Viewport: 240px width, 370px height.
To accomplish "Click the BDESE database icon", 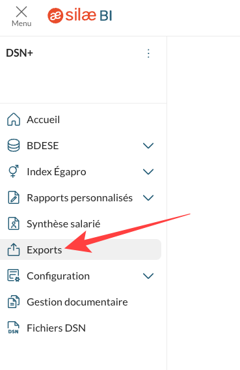I will pyautogui.click(x=14, y=145).
